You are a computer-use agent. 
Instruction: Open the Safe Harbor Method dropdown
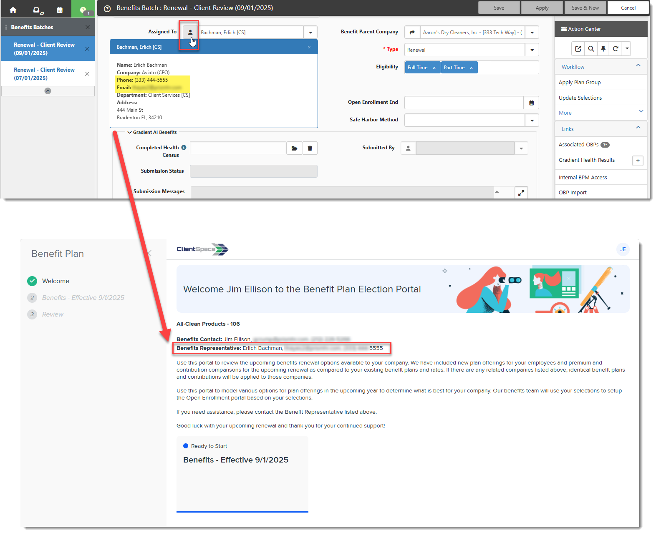click(532, 121)
